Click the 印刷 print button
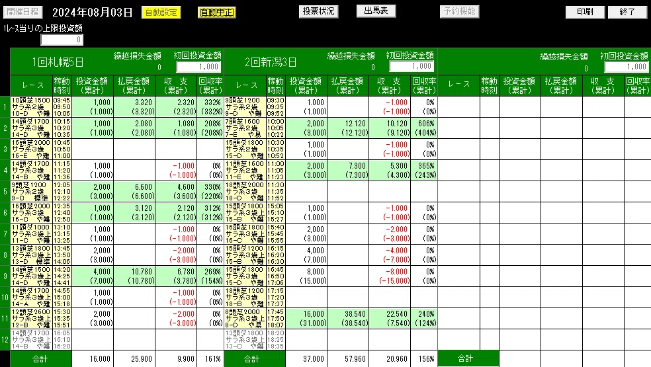This screenshot has width=651, height=367. 585,12
